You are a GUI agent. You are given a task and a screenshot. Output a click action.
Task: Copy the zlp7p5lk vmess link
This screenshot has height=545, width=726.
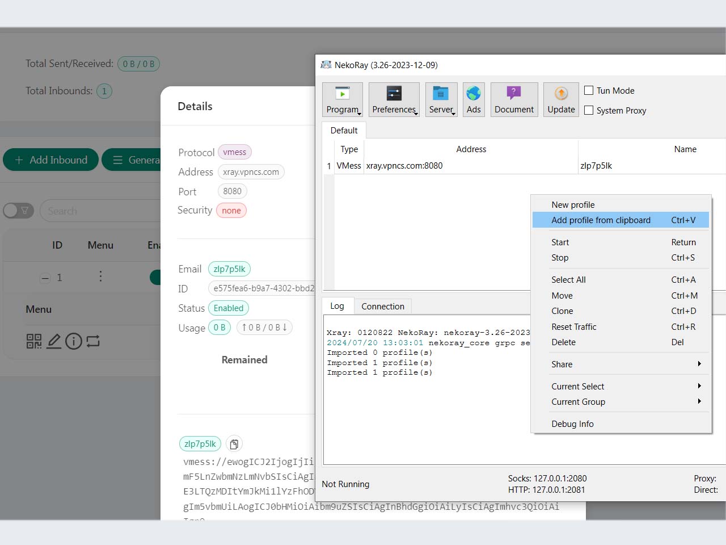click(234, 444)
